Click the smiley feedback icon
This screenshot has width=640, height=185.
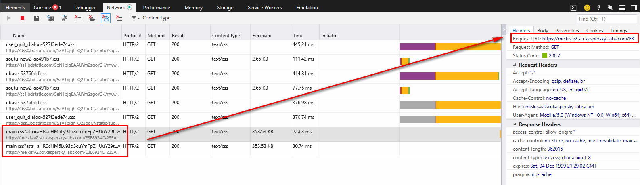pyautogui.click(x=587, y=7)
